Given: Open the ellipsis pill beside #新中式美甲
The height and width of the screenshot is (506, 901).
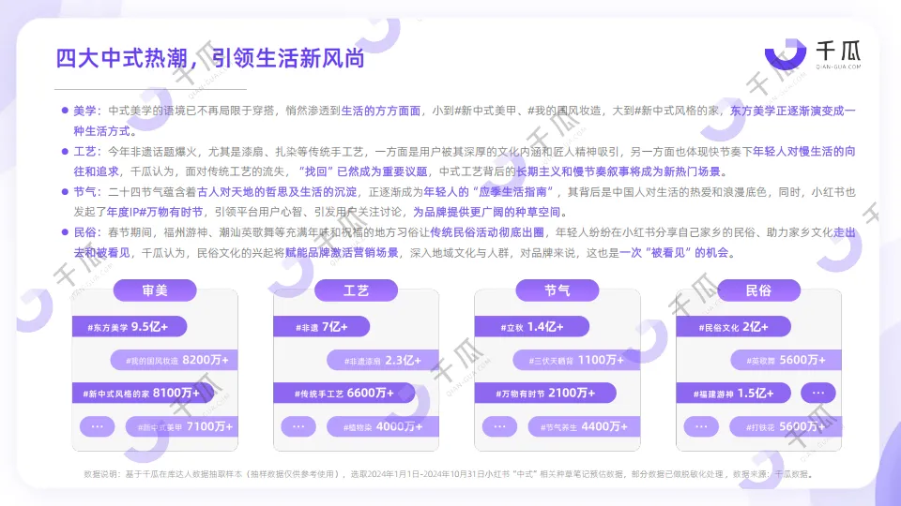Looking at the screenshot, I should pyautogui.click(x=97, y=426).
